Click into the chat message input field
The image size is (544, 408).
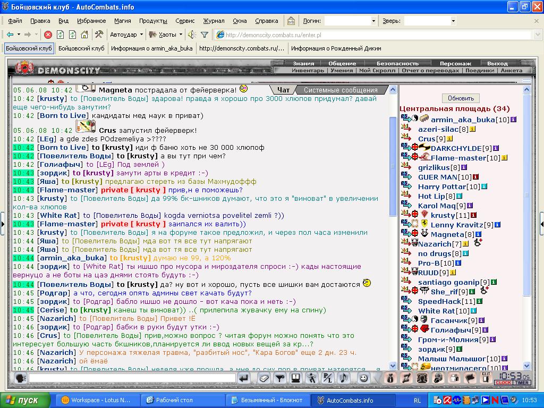pos(132,378)
